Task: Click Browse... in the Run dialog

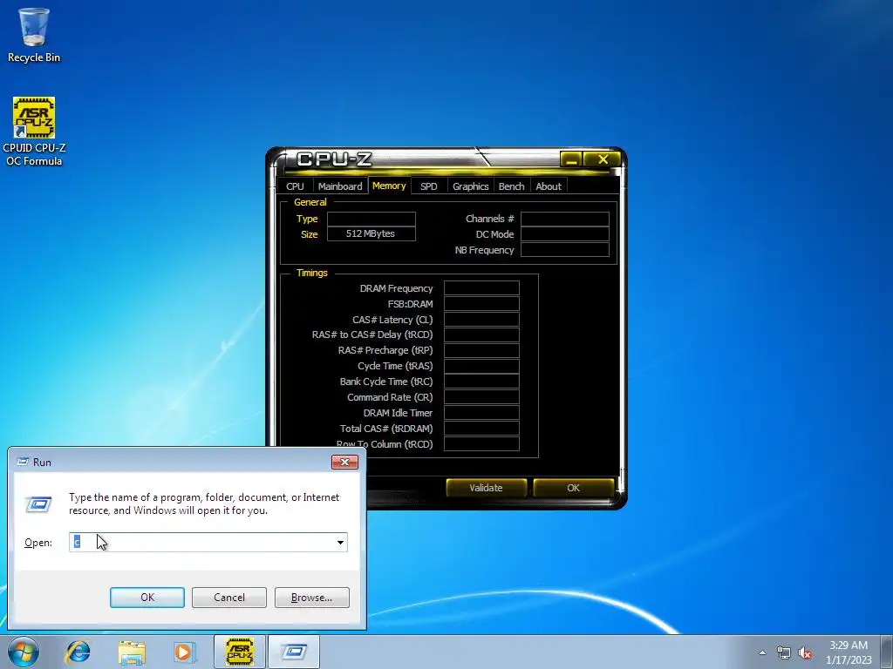Action: point(311,598)
